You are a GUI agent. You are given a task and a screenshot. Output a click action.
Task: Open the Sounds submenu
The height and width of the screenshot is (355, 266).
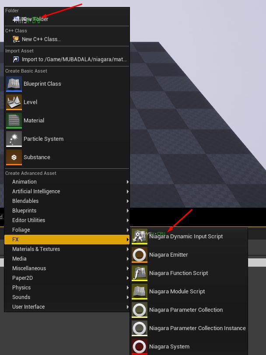point(67,297)
